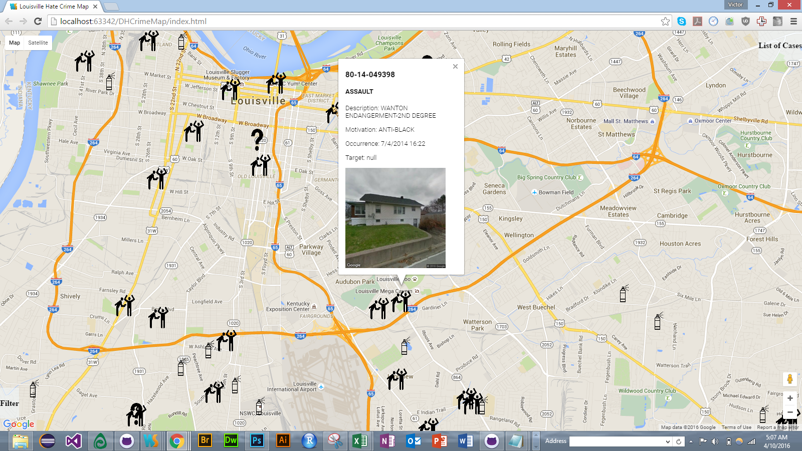
Task: Click the assault marker near Shawnee Park
Action: coord(85,61)
